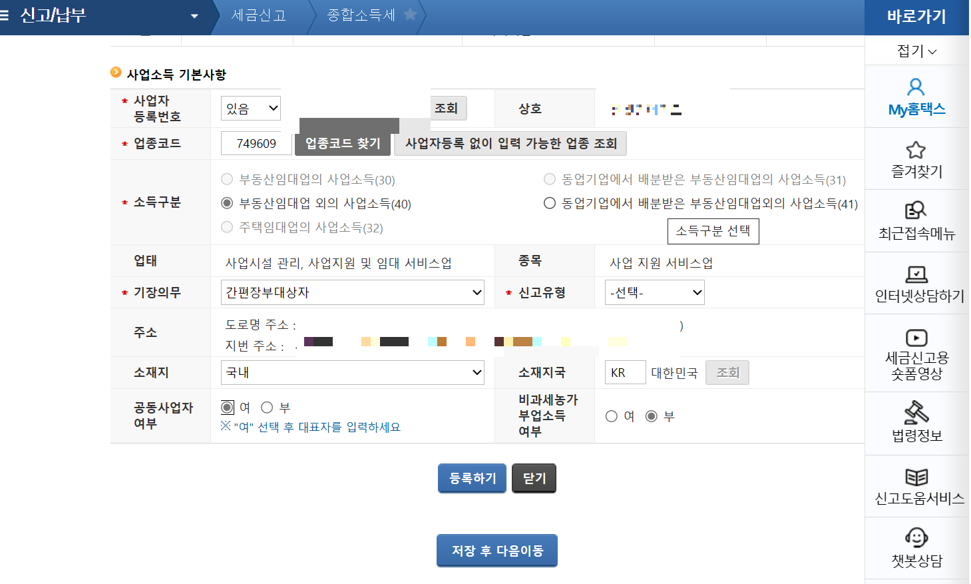The image size is (971, 584).
Task: Select 여 for 비과세농가부업소득 여부
Action: click(612, 416)
